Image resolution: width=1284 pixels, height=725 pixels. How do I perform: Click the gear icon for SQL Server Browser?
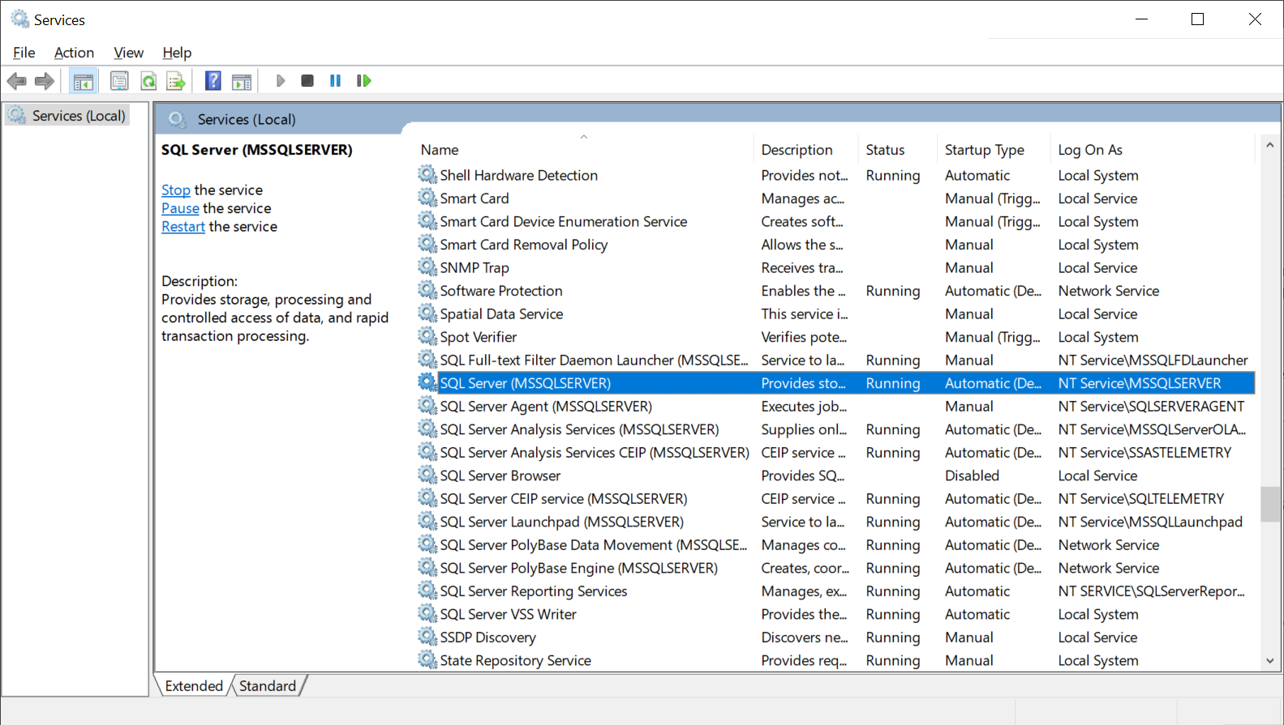tap(427, 475)
